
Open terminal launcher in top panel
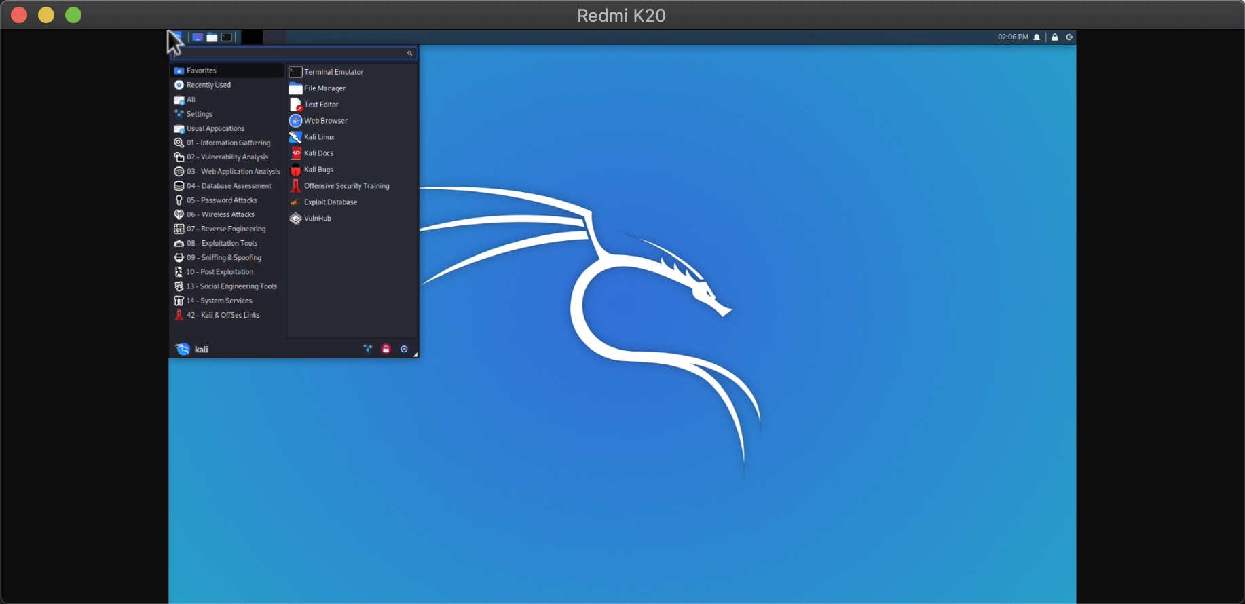227,37
